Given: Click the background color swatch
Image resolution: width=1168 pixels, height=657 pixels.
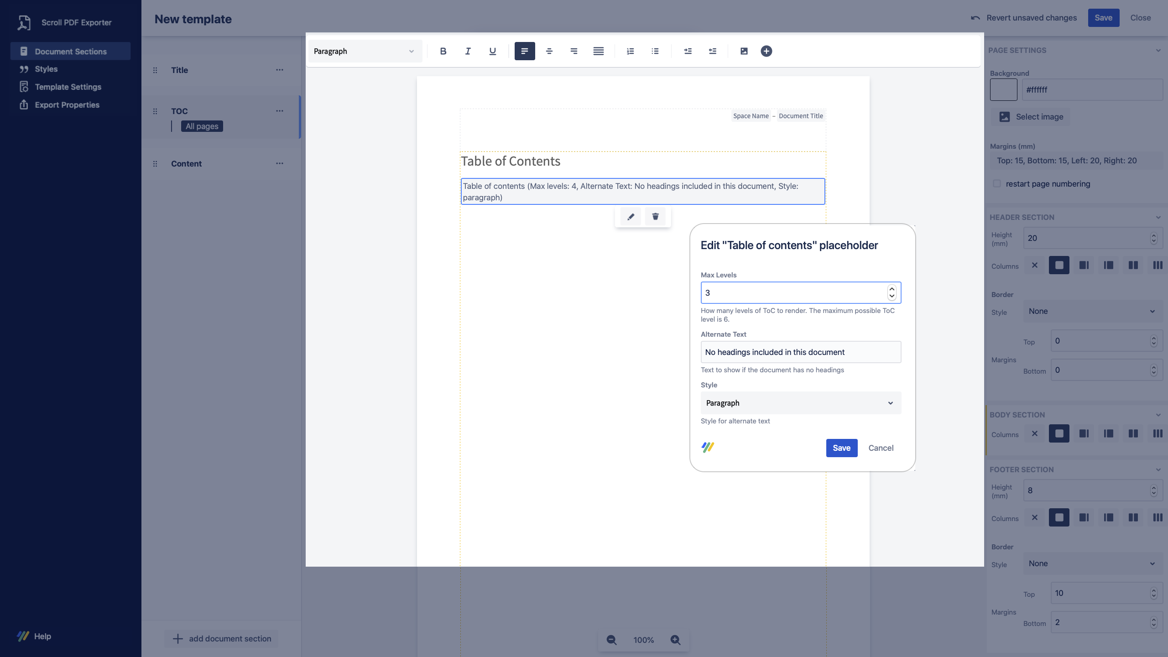Looking at the screenshot, I should point(1003,89).
